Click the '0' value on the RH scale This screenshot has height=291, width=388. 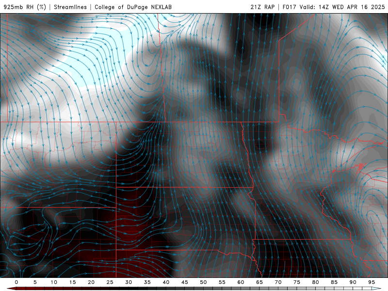16,282
